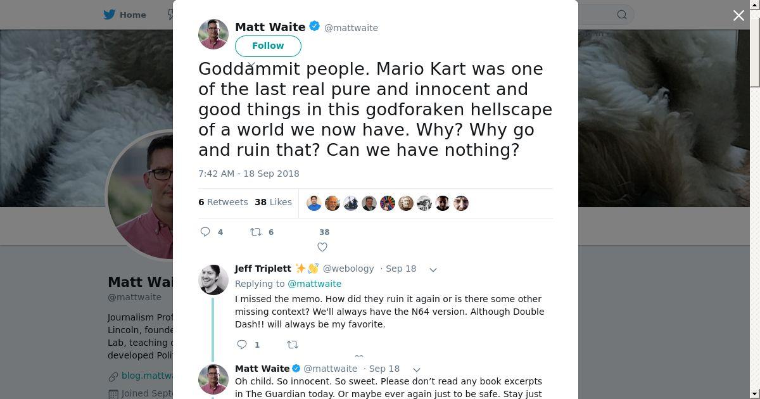Reply to Matt Waite's main tweet
The height and width of the screenshot is (399, 760).
coord(205,232)
